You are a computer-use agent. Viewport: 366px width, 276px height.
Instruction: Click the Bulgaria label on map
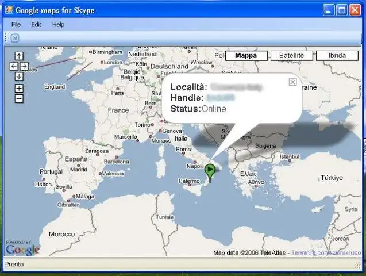click(265, 146)
